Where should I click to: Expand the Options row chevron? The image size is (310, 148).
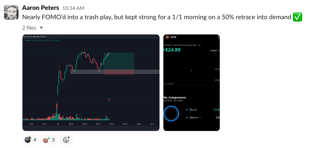point(201,117)
